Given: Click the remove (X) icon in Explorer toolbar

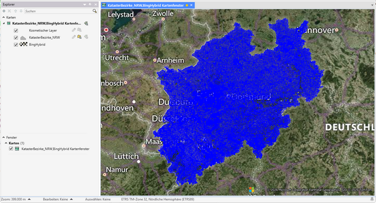Looking at the screenshot, I should (9, 11).
